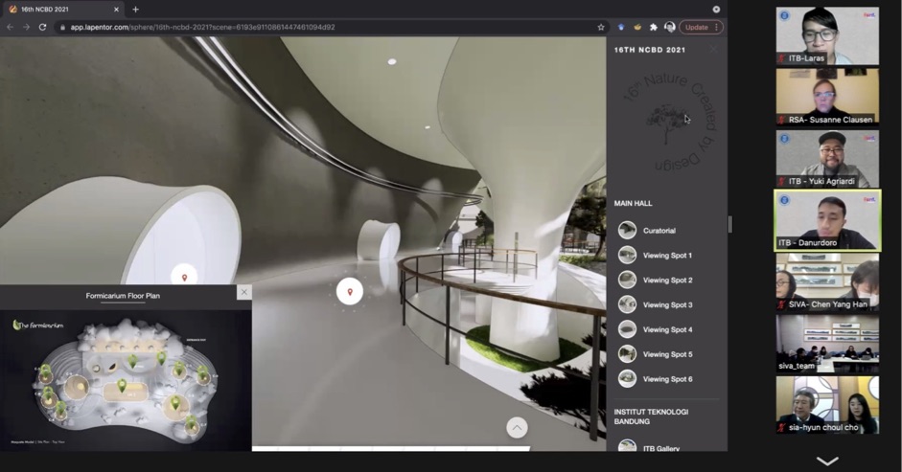Open the browser Extensions puzzle icon
Screen dimensions: 902x472
tap(654, 27)
